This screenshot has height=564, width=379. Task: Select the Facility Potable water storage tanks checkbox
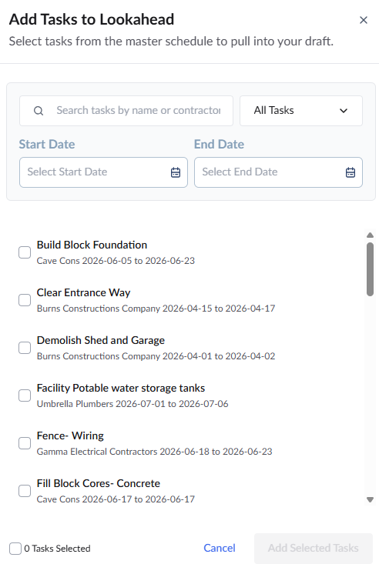pos(25,395)
